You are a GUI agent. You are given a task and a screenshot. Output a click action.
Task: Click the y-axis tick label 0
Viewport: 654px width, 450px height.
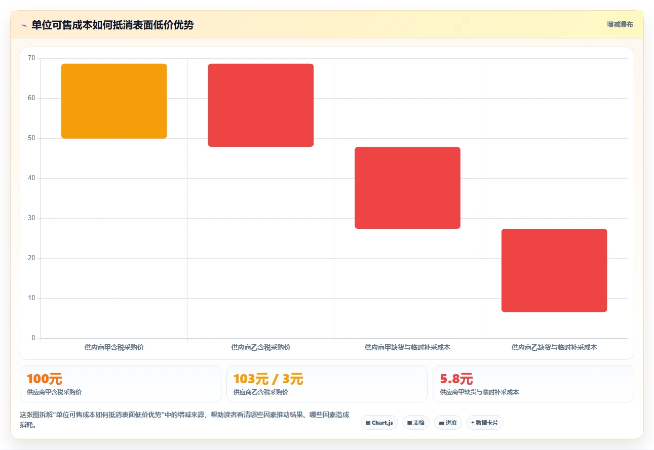(33, 338)
